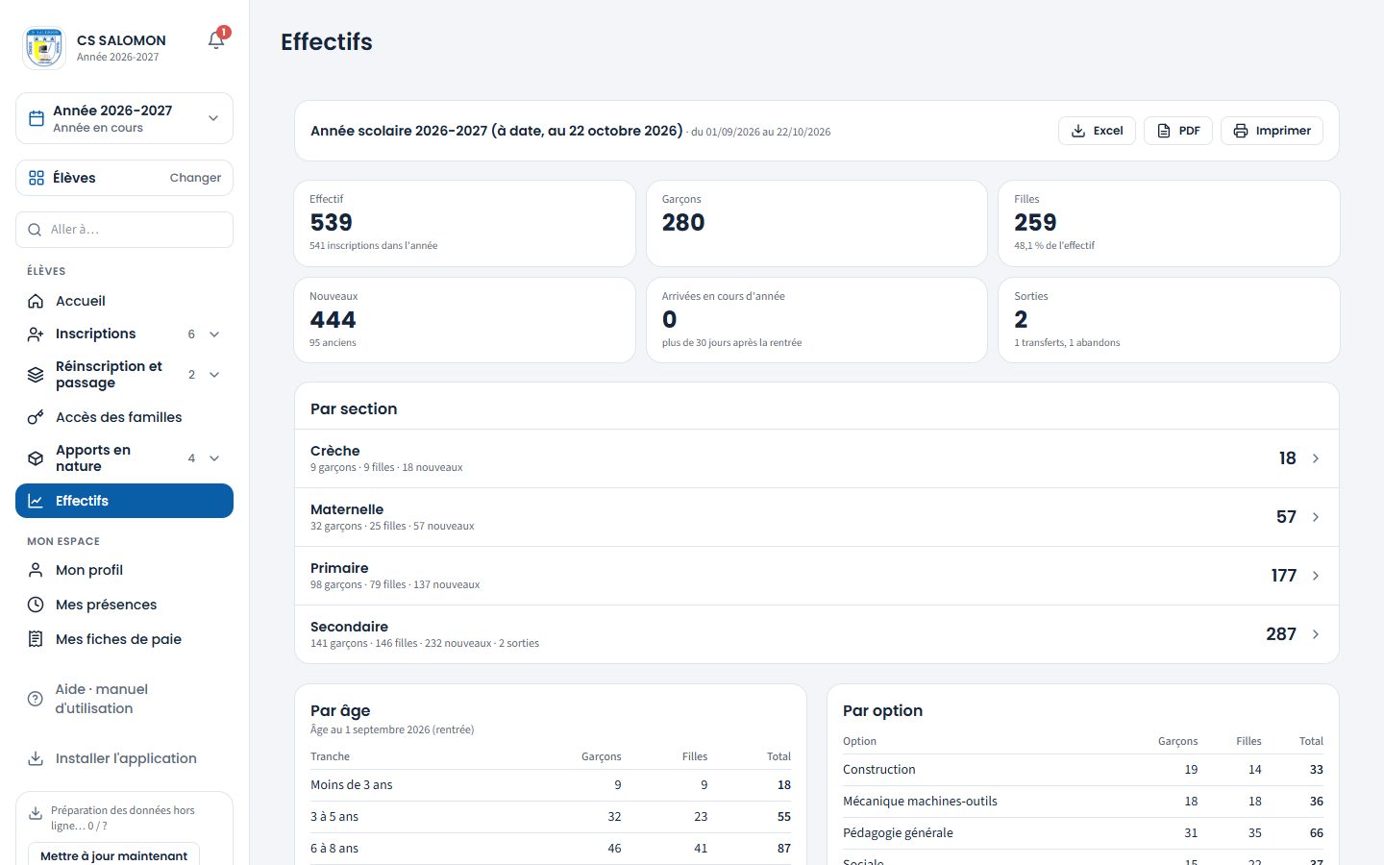
Task: Export the report with the Excel button
Action: [1097, 131]
